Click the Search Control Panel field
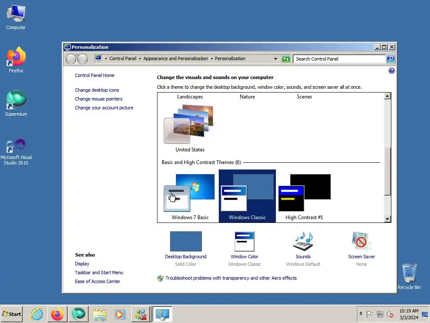This screenshot has width=430, height=323. (x=339, y=59)
